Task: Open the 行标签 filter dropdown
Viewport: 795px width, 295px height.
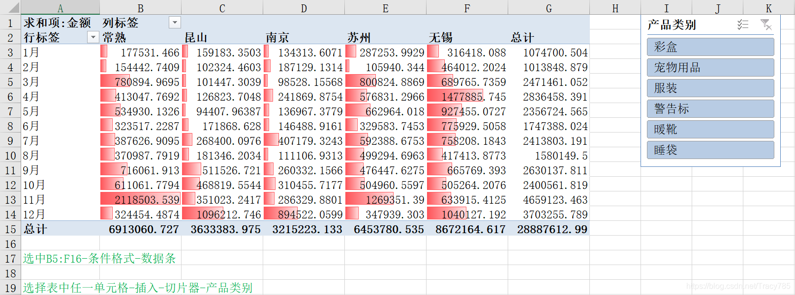Action: [93, 37]
